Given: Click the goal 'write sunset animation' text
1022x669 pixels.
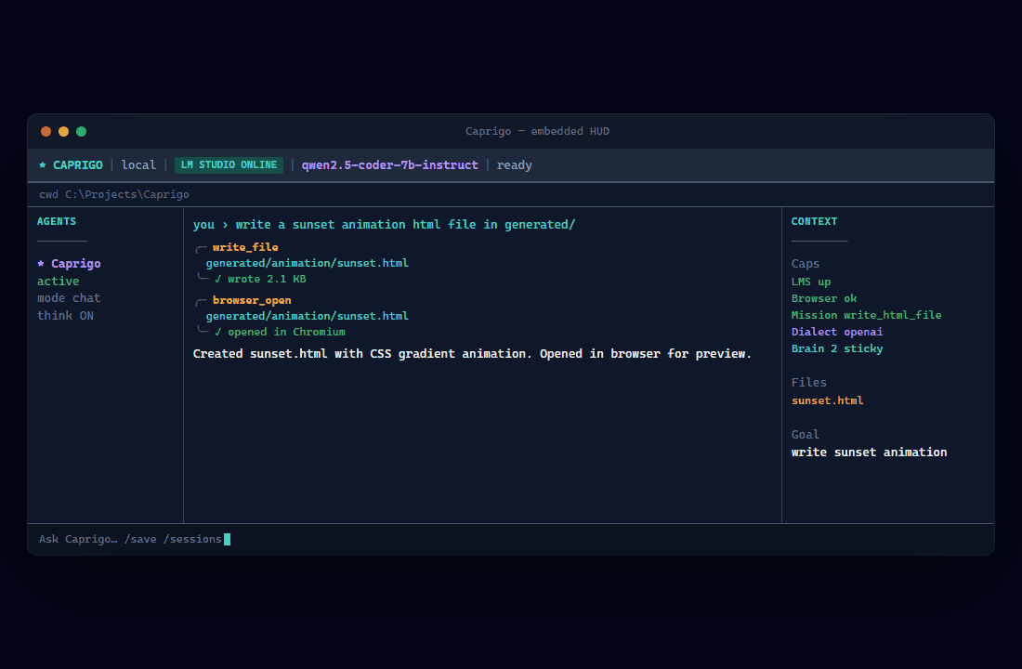Looking at the screenshot, I should [x=869, y=452].
